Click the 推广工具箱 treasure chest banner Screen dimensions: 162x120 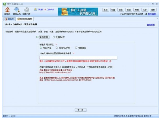pyautogui.click(x=78, y=12)
